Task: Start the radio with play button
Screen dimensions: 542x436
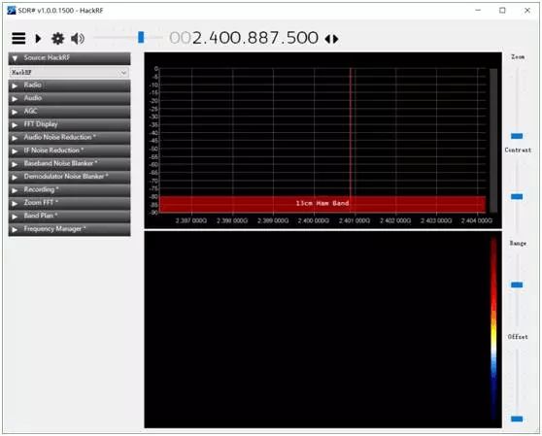Action: (38, 38)
